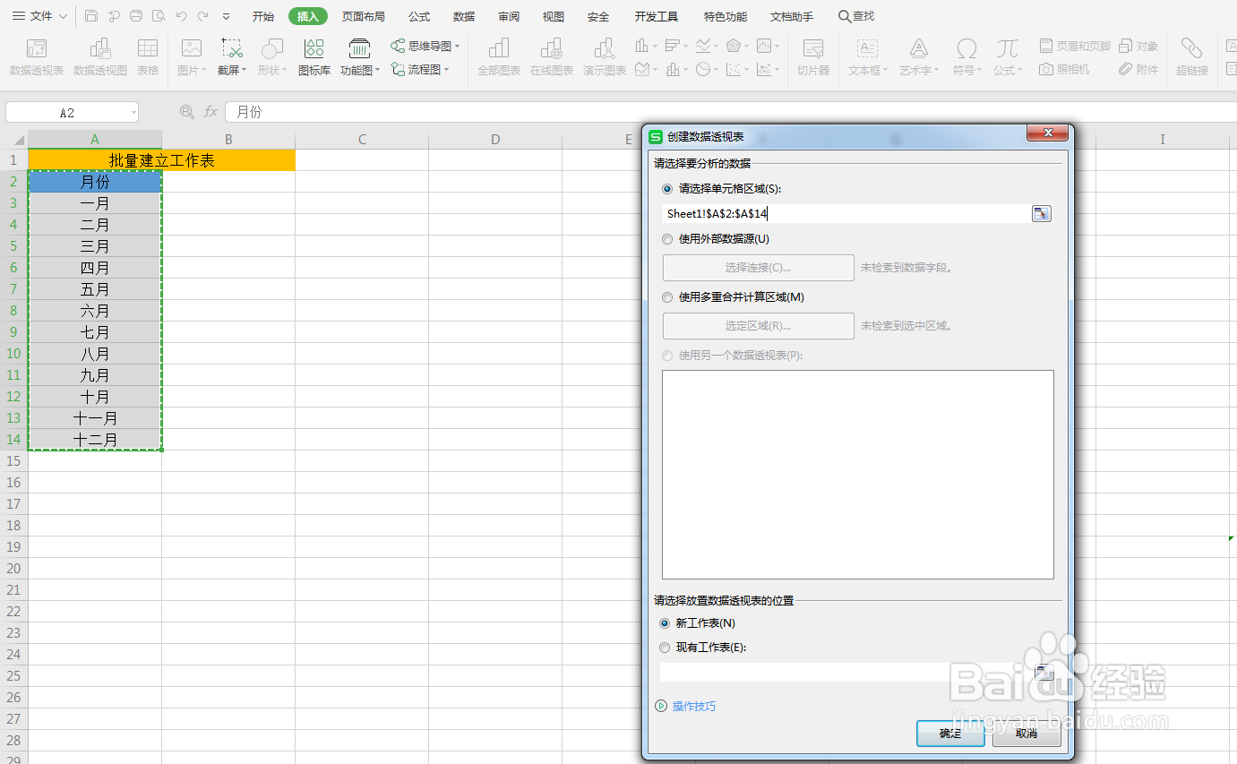1237x764 pixels.
Task: Click the fx insert function icon
Action: coord(210,112)
